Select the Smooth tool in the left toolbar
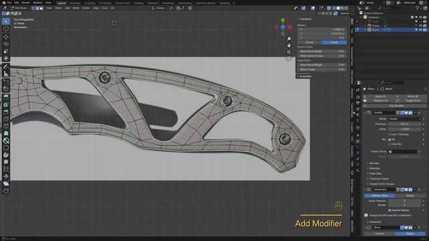The image size is (429, 241). click(6, 162)
